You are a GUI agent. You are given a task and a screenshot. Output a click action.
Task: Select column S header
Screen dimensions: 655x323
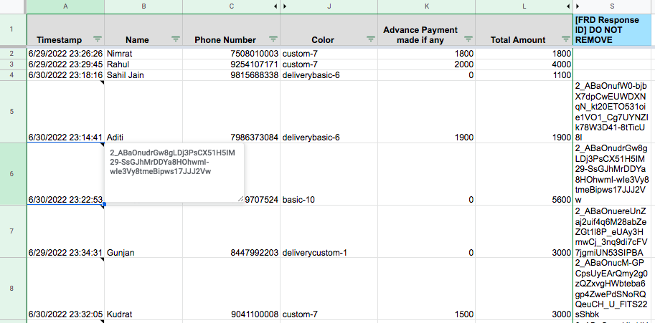click(x=612, y=6)
